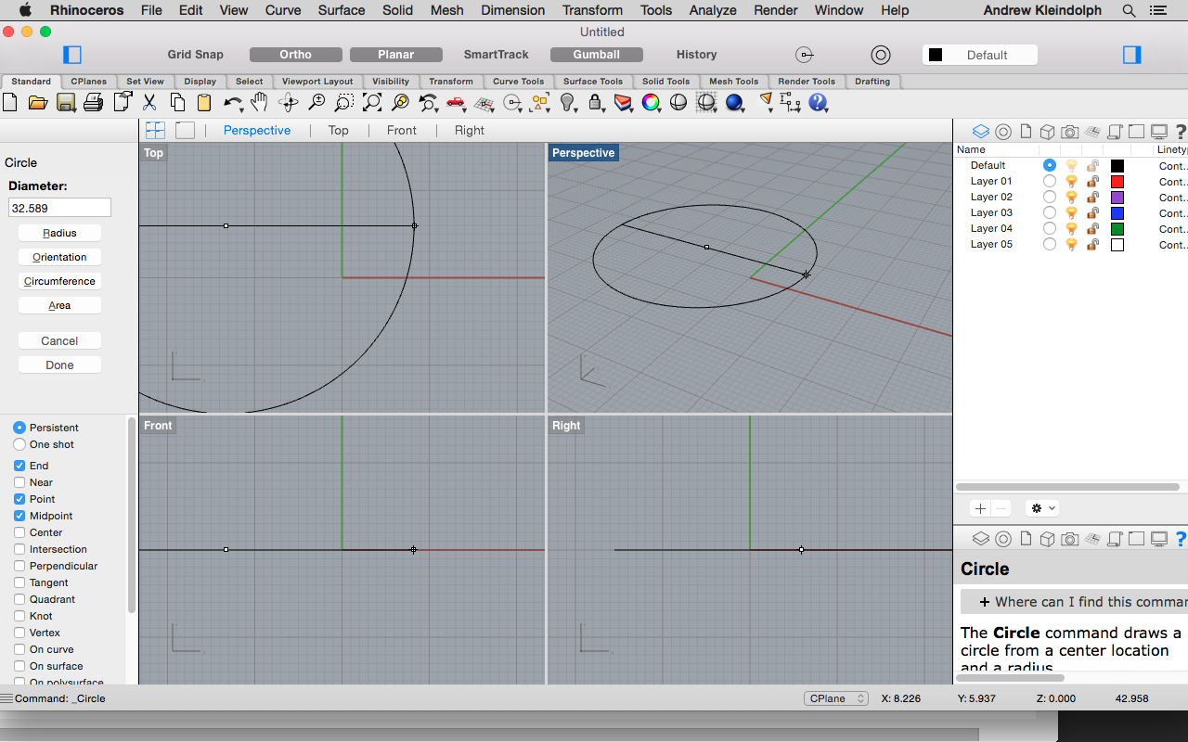The image size is (1188, 742).
Task: Click the light bulb Hide Objects icon
Action: click(x=567, y=102)
